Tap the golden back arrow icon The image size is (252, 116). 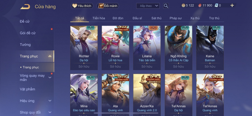tap(25, 7)
